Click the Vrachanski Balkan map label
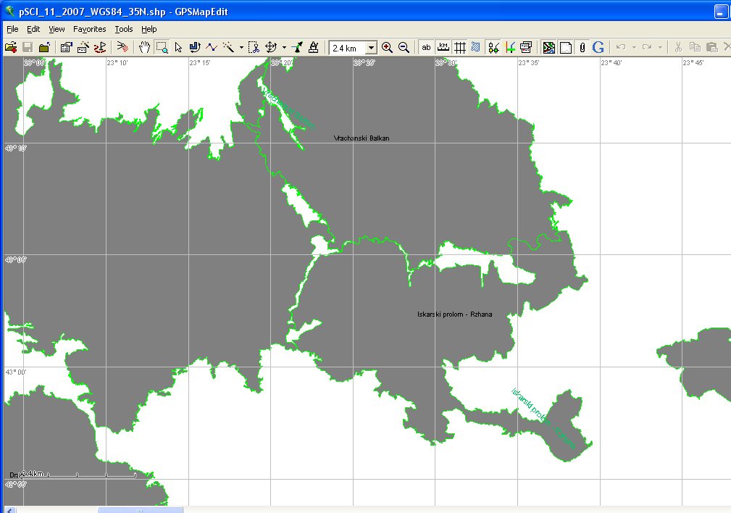Screen dimensions: 731x513 pyautogui.click(x=361, y=138)
